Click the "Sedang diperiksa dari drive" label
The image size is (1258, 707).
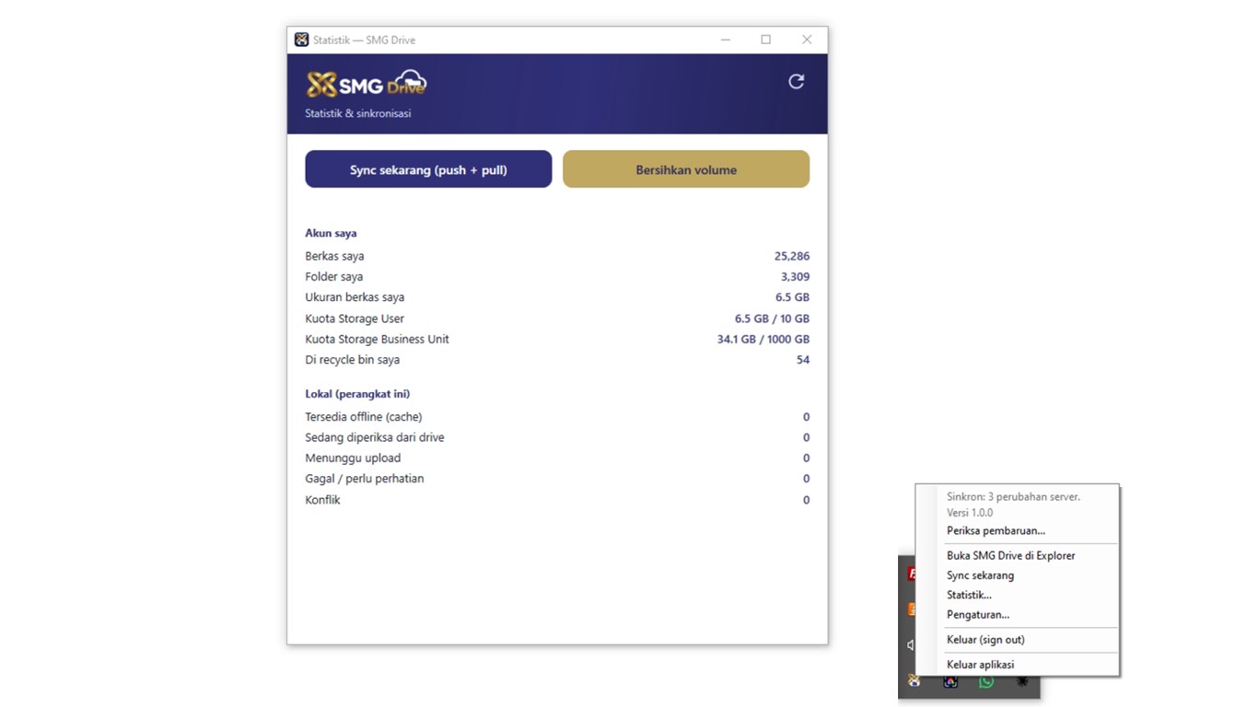click(x=374, y=437)
